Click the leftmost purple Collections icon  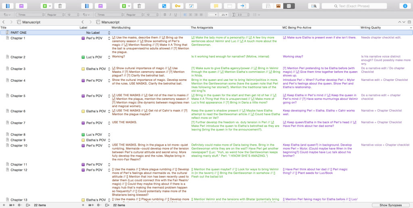21,6
